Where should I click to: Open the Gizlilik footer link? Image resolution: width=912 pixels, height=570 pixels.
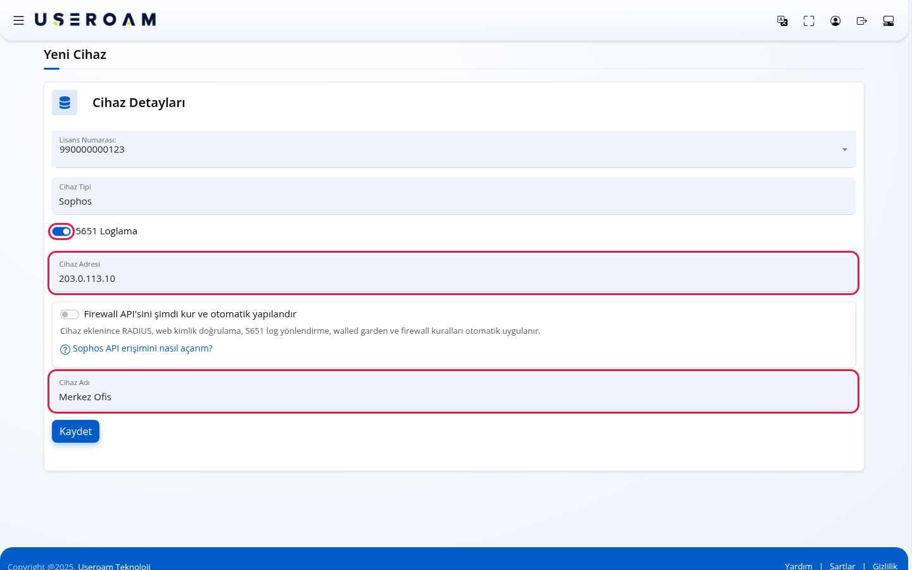(885, 566)
